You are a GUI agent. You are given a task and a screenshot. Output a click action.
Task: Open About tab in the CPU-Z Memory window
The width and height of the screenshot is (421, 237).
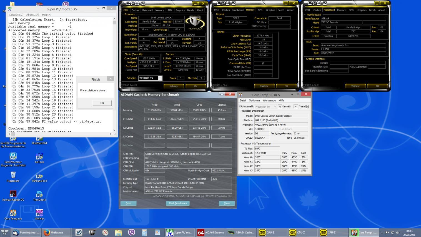pos(290,10)
